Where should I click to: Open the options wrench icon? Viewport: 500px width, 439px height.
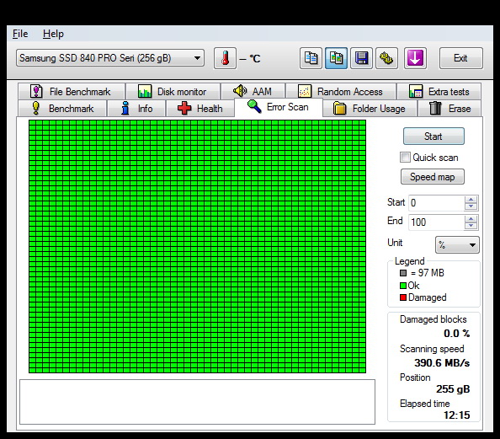click(386, 58)
